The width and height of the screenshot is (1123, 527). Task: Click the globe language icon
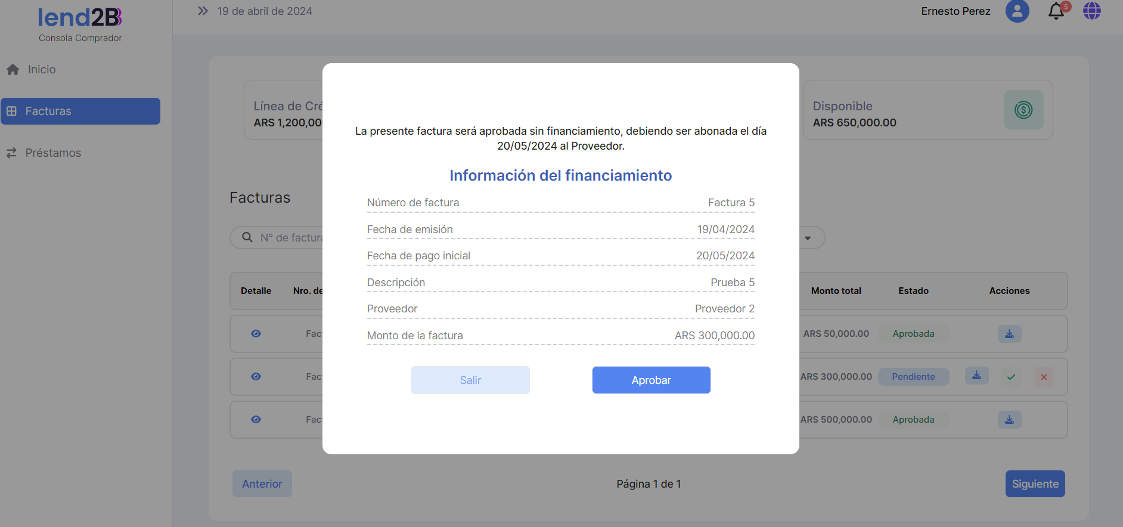[1091, 11]
